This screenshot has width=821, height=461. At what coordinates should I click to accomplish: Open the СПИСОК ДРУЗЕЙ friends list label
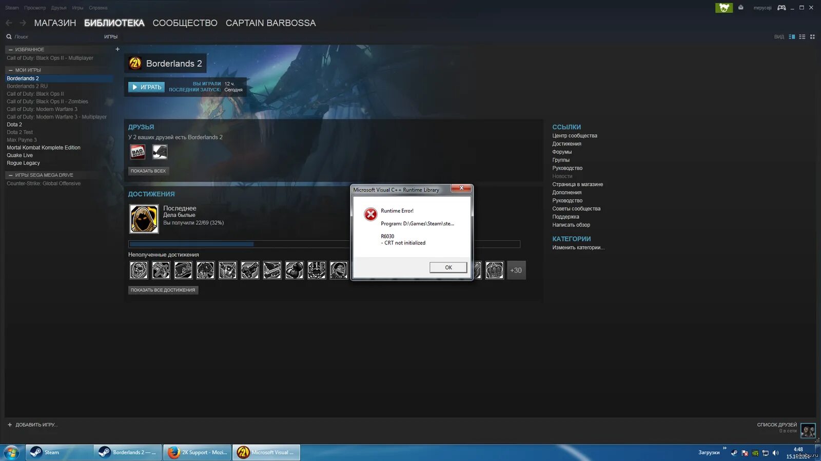[777, 425]
